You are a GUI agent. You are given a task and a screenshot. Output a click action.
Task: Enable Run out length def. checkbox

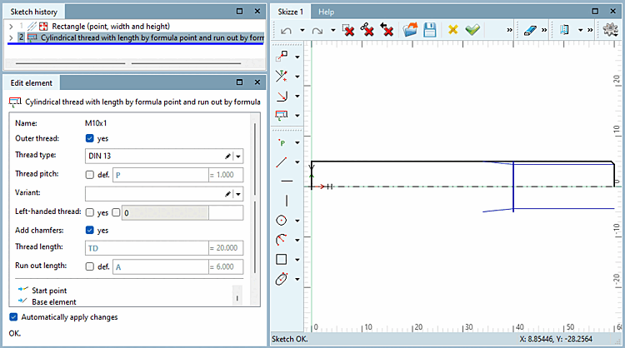(90, 266)
